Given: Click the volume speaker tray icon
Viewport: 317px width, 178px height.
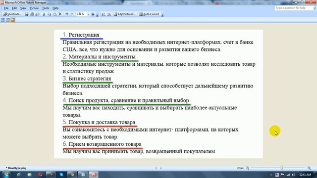Looking at the screenshot, I should (294, 175).
